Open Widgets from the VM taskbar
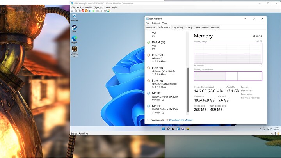This screenshot has height=158, width=281. pyautogui.click(x=178, y=129)
